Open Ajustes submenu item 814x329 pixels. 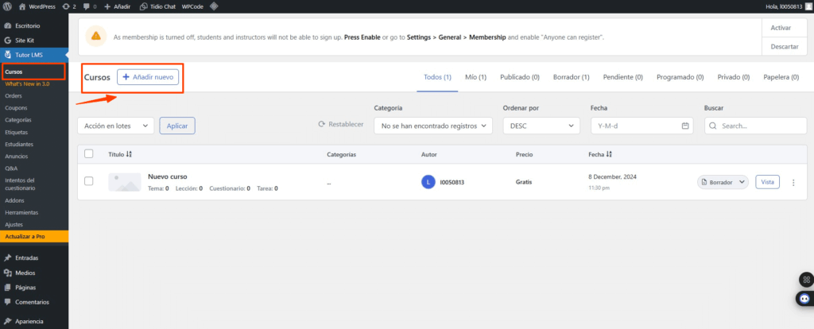click(x=14, y=225)
